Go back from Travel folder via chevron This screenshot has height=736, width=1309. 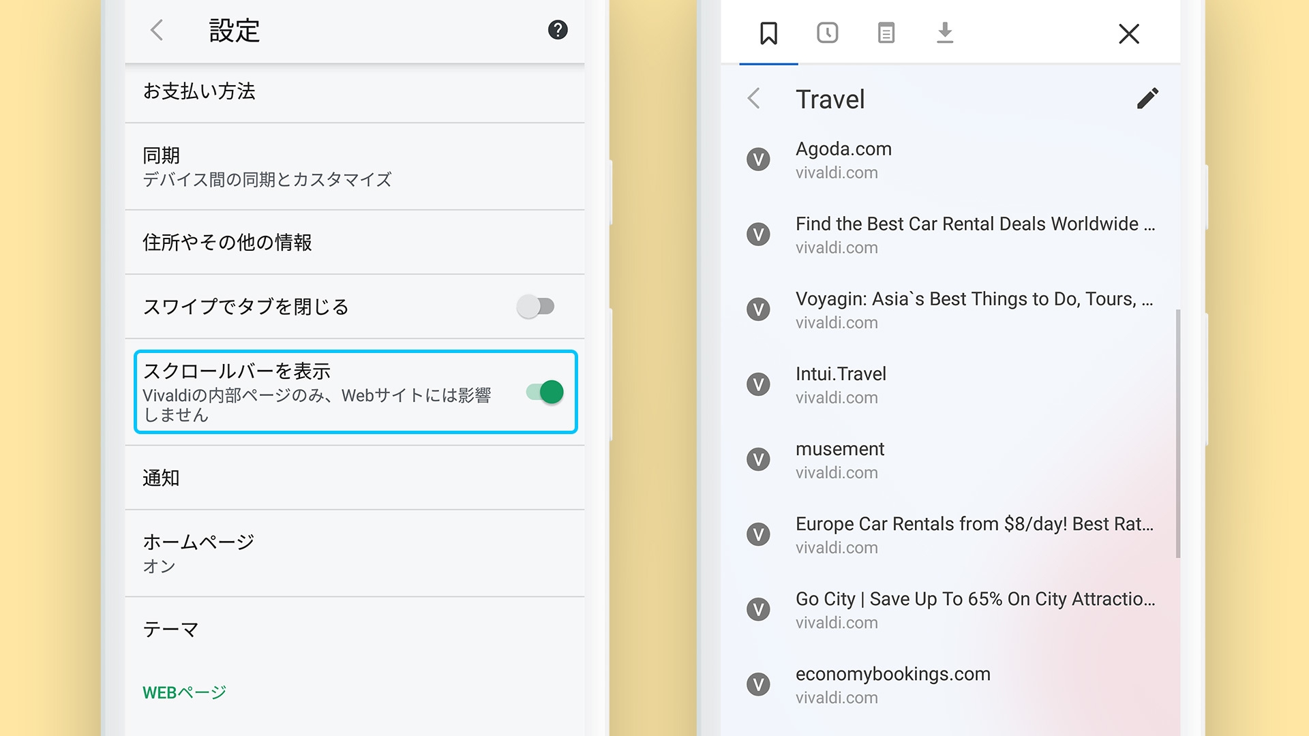[x=755, y=99]
